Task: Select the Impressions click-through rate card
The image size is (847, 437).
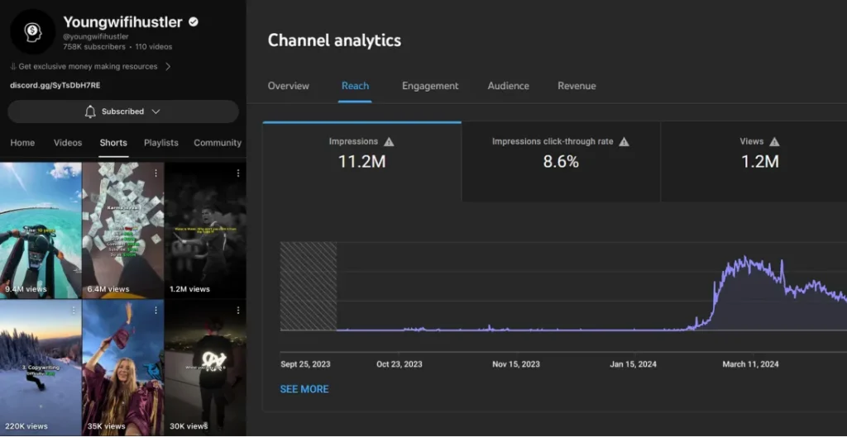Action: (560, 162)
